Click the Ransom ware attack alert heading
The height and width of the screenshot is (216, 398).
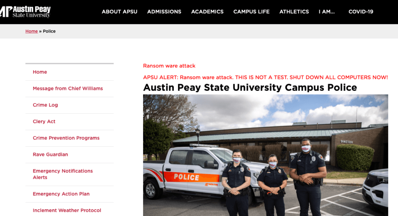(x=169, y=66)
